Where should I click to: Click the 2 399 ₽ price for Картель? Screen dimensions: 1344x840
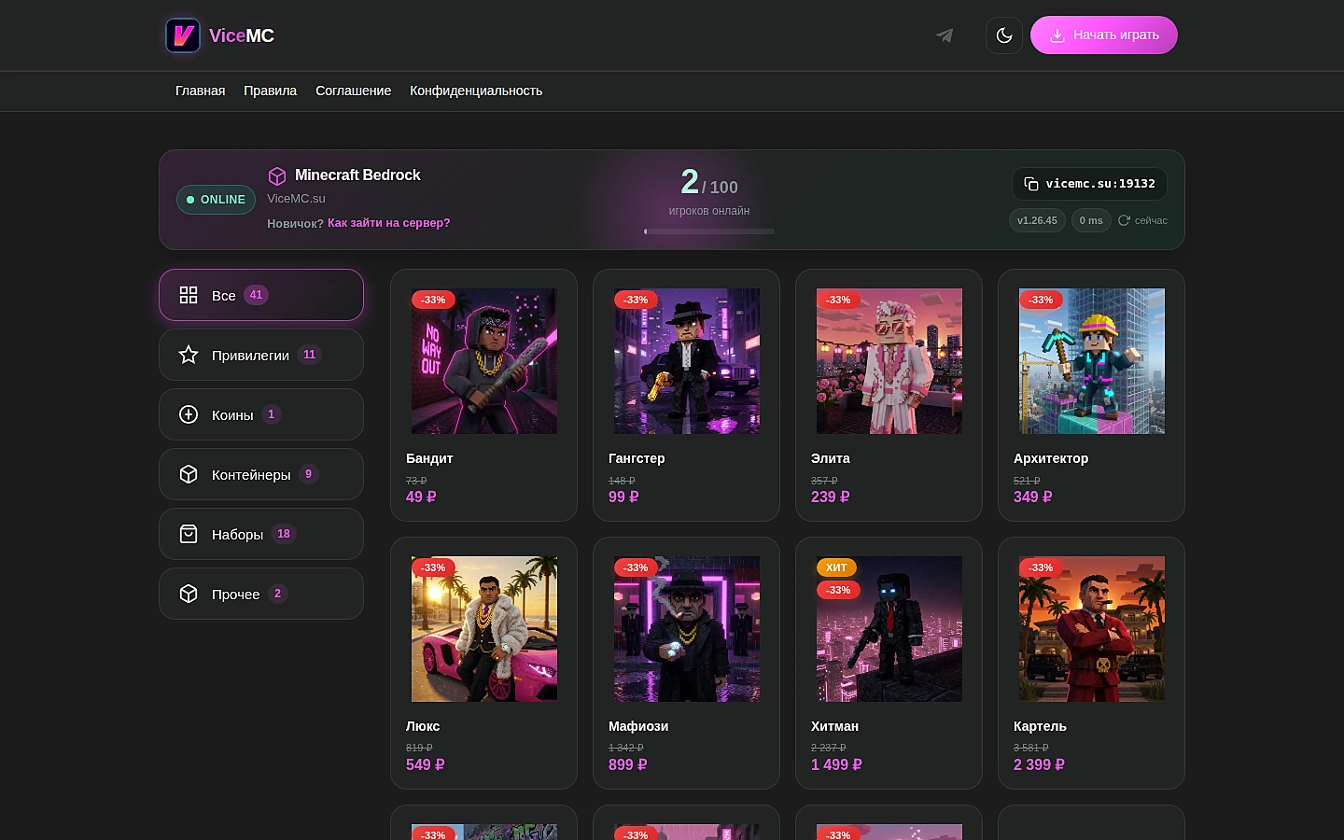1039,764
